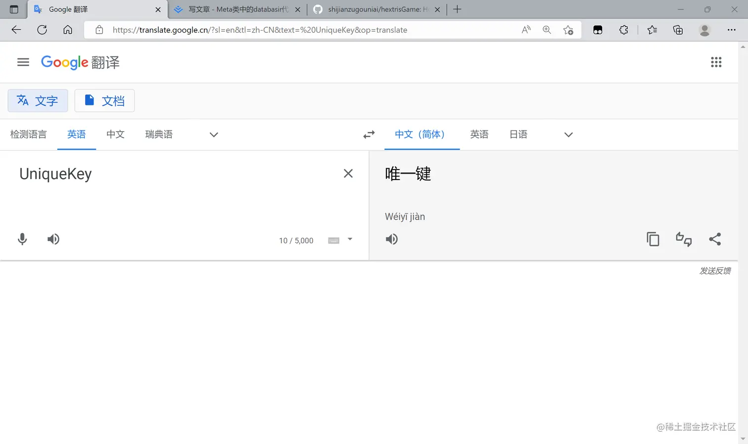This screenshot has width=748, height=444.
Task: Start voice input with the microphone
Action: (x=22, y=239)
